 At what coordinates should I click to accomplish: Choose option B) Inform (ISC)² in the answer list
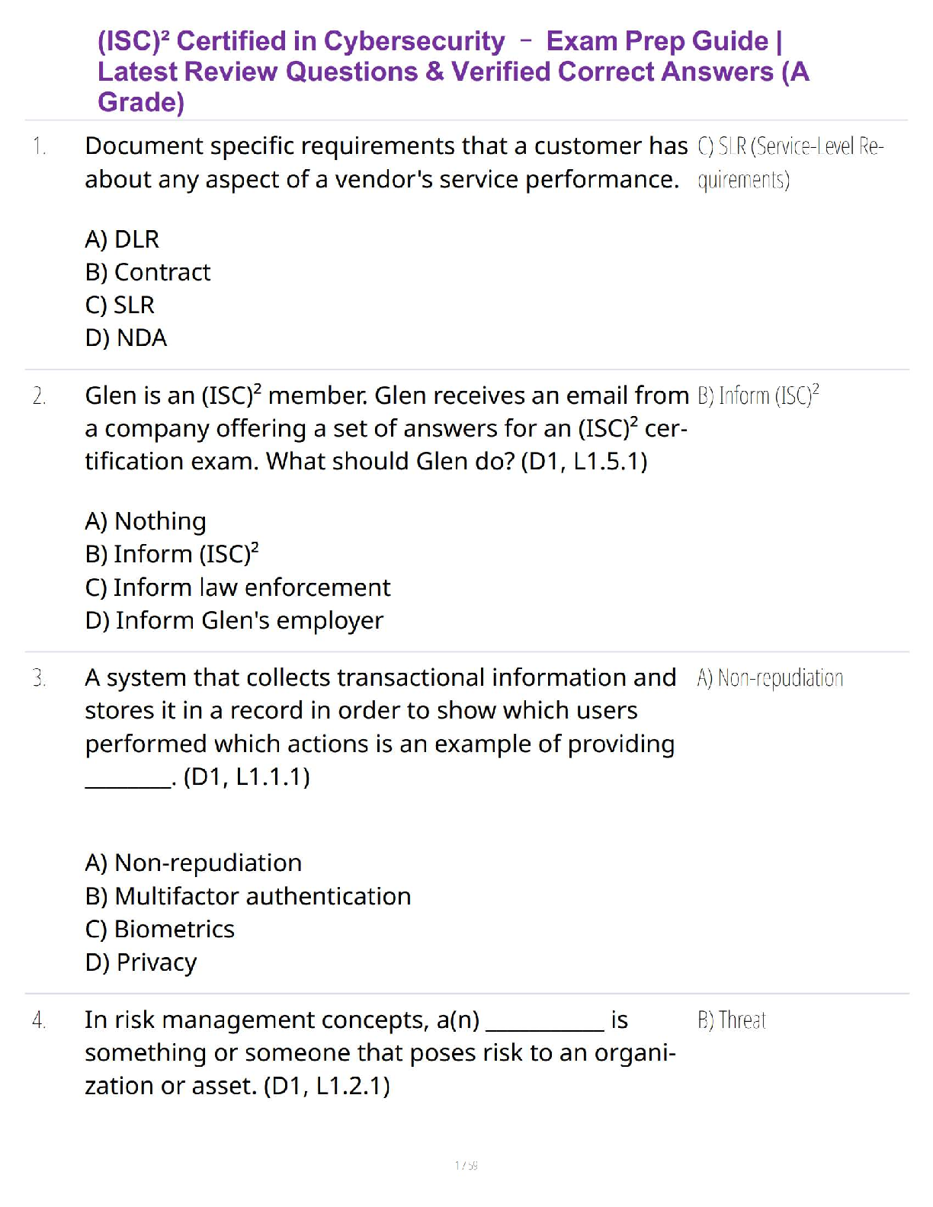click(x=172, y=553)
